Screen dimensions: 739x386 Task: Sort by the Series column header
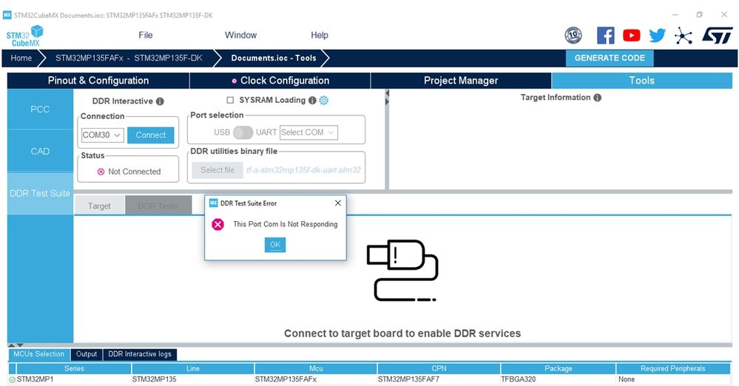coord(74,368)
